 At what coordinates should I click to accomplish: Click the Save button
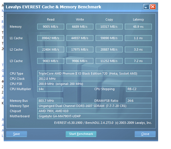[16, 134]
